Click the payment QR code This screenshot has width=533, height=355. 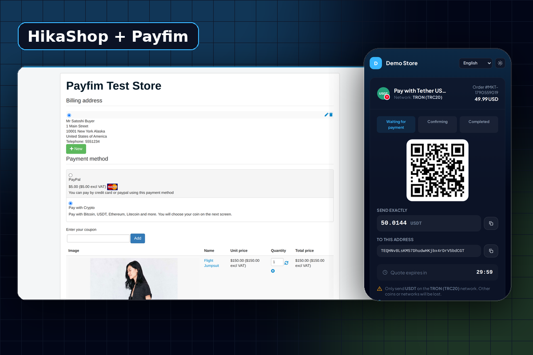pos(438,170)
